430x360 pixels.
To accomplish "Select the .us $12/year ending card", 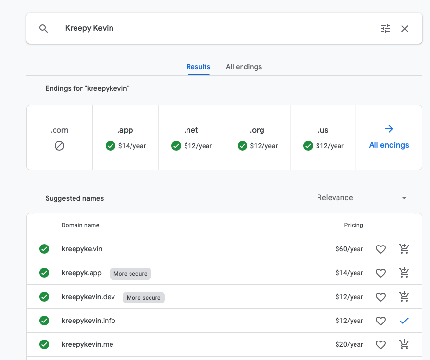I will click(x=323, y=137).
